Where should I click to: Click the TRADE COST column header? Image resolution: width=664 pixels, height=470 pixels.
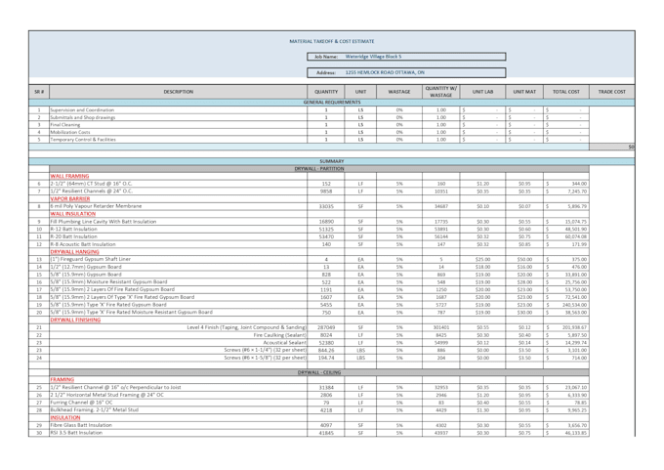tap(612, 92)
